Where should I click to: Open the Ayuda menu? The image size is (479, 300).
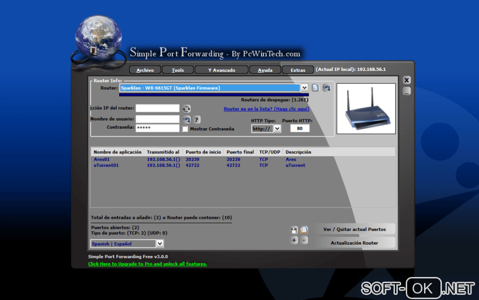click(x=265, y=70)
